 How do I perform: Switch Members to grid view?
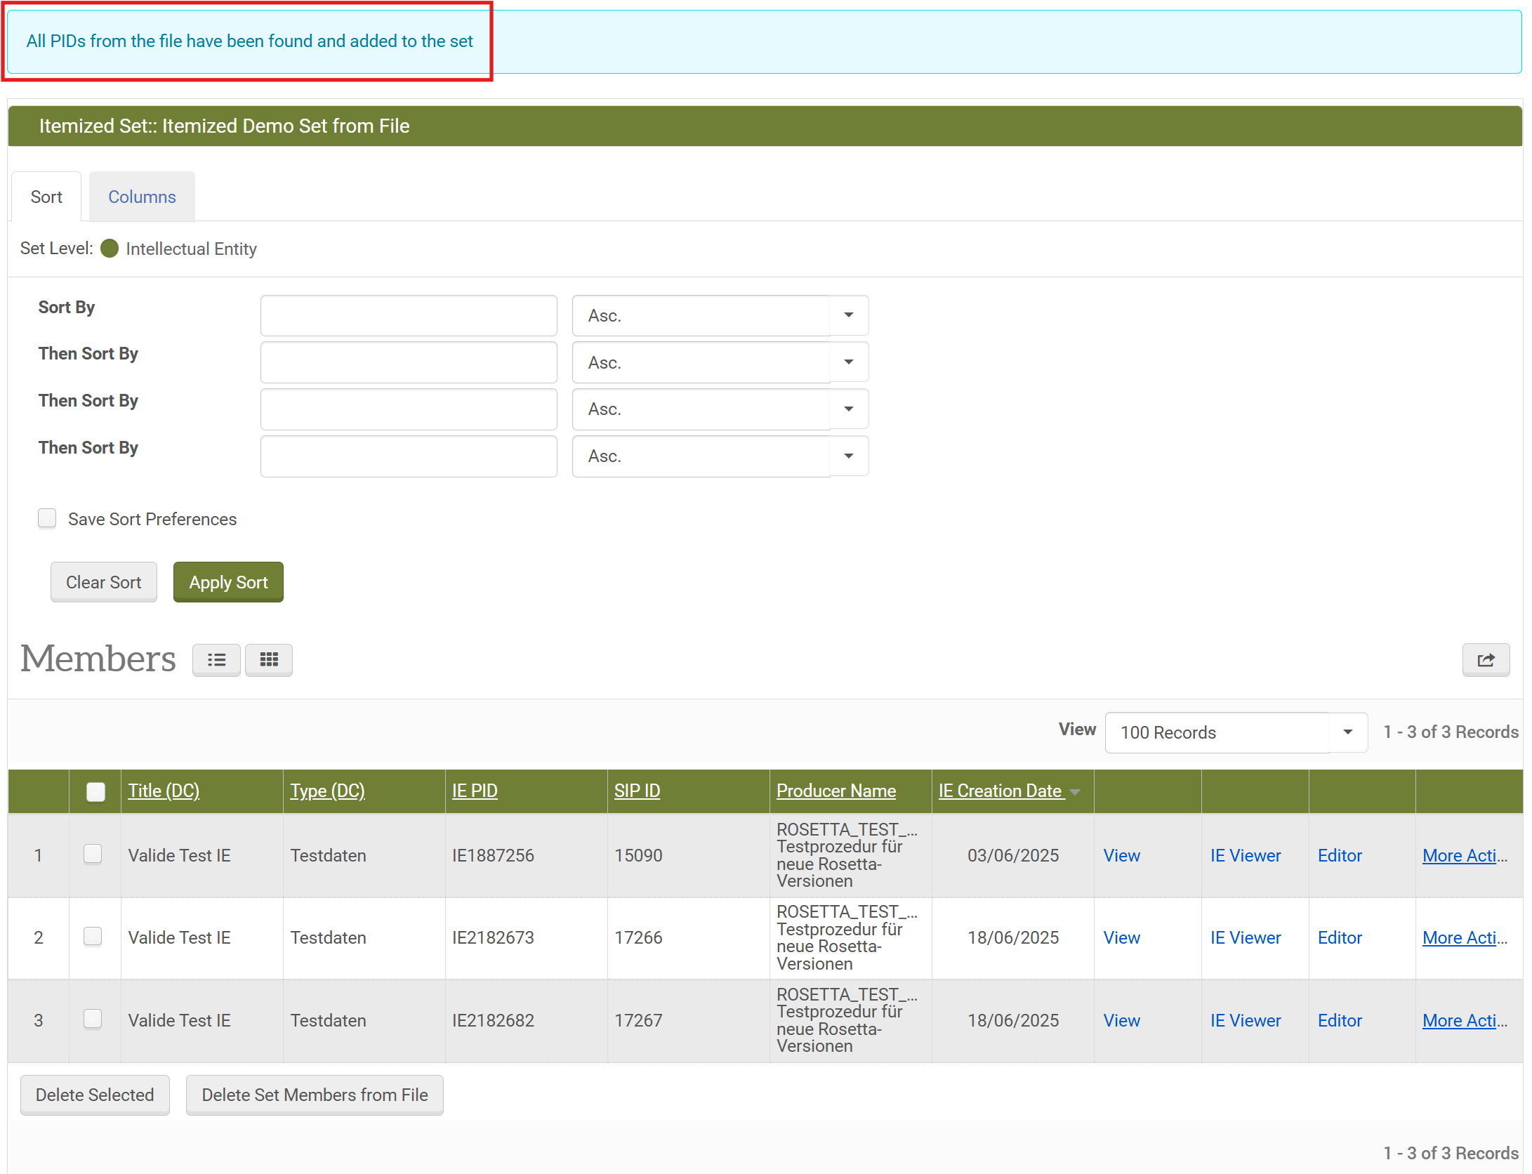[x=268, y=660]
